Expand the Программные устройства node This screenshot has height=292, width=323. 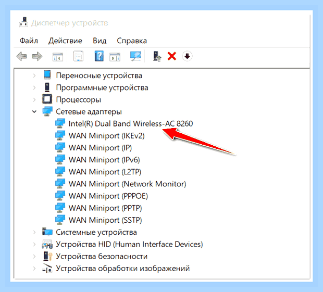point(34,87)
